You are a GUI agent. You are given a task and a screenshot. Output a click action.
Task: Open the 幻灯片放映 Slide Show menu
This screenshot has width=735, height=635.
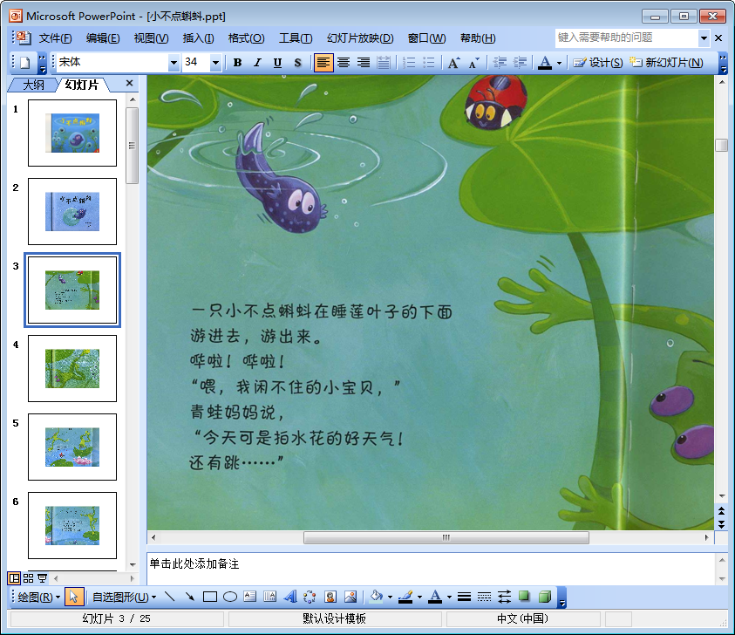tap(360, 38)
